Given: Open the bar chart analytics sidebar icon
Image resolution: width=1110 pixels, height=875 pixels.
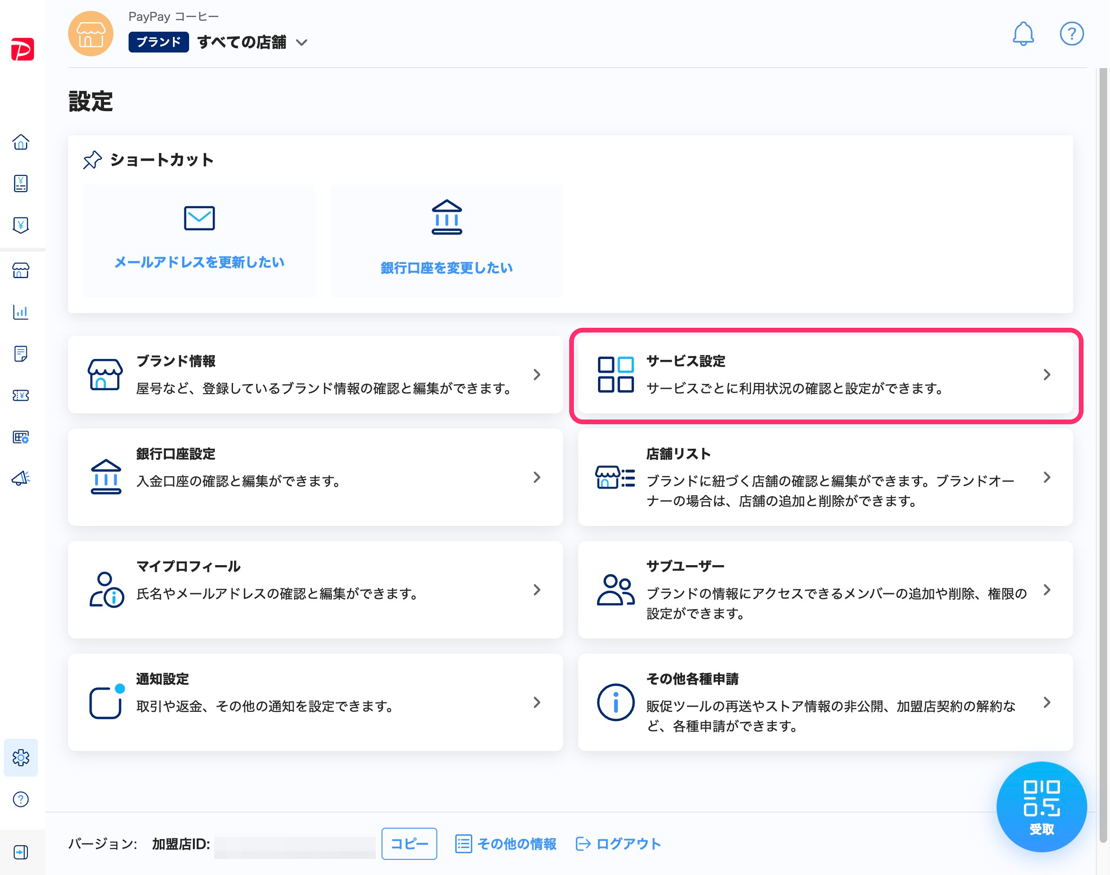Looking at the screenshot, I should [x=21, y=312].
